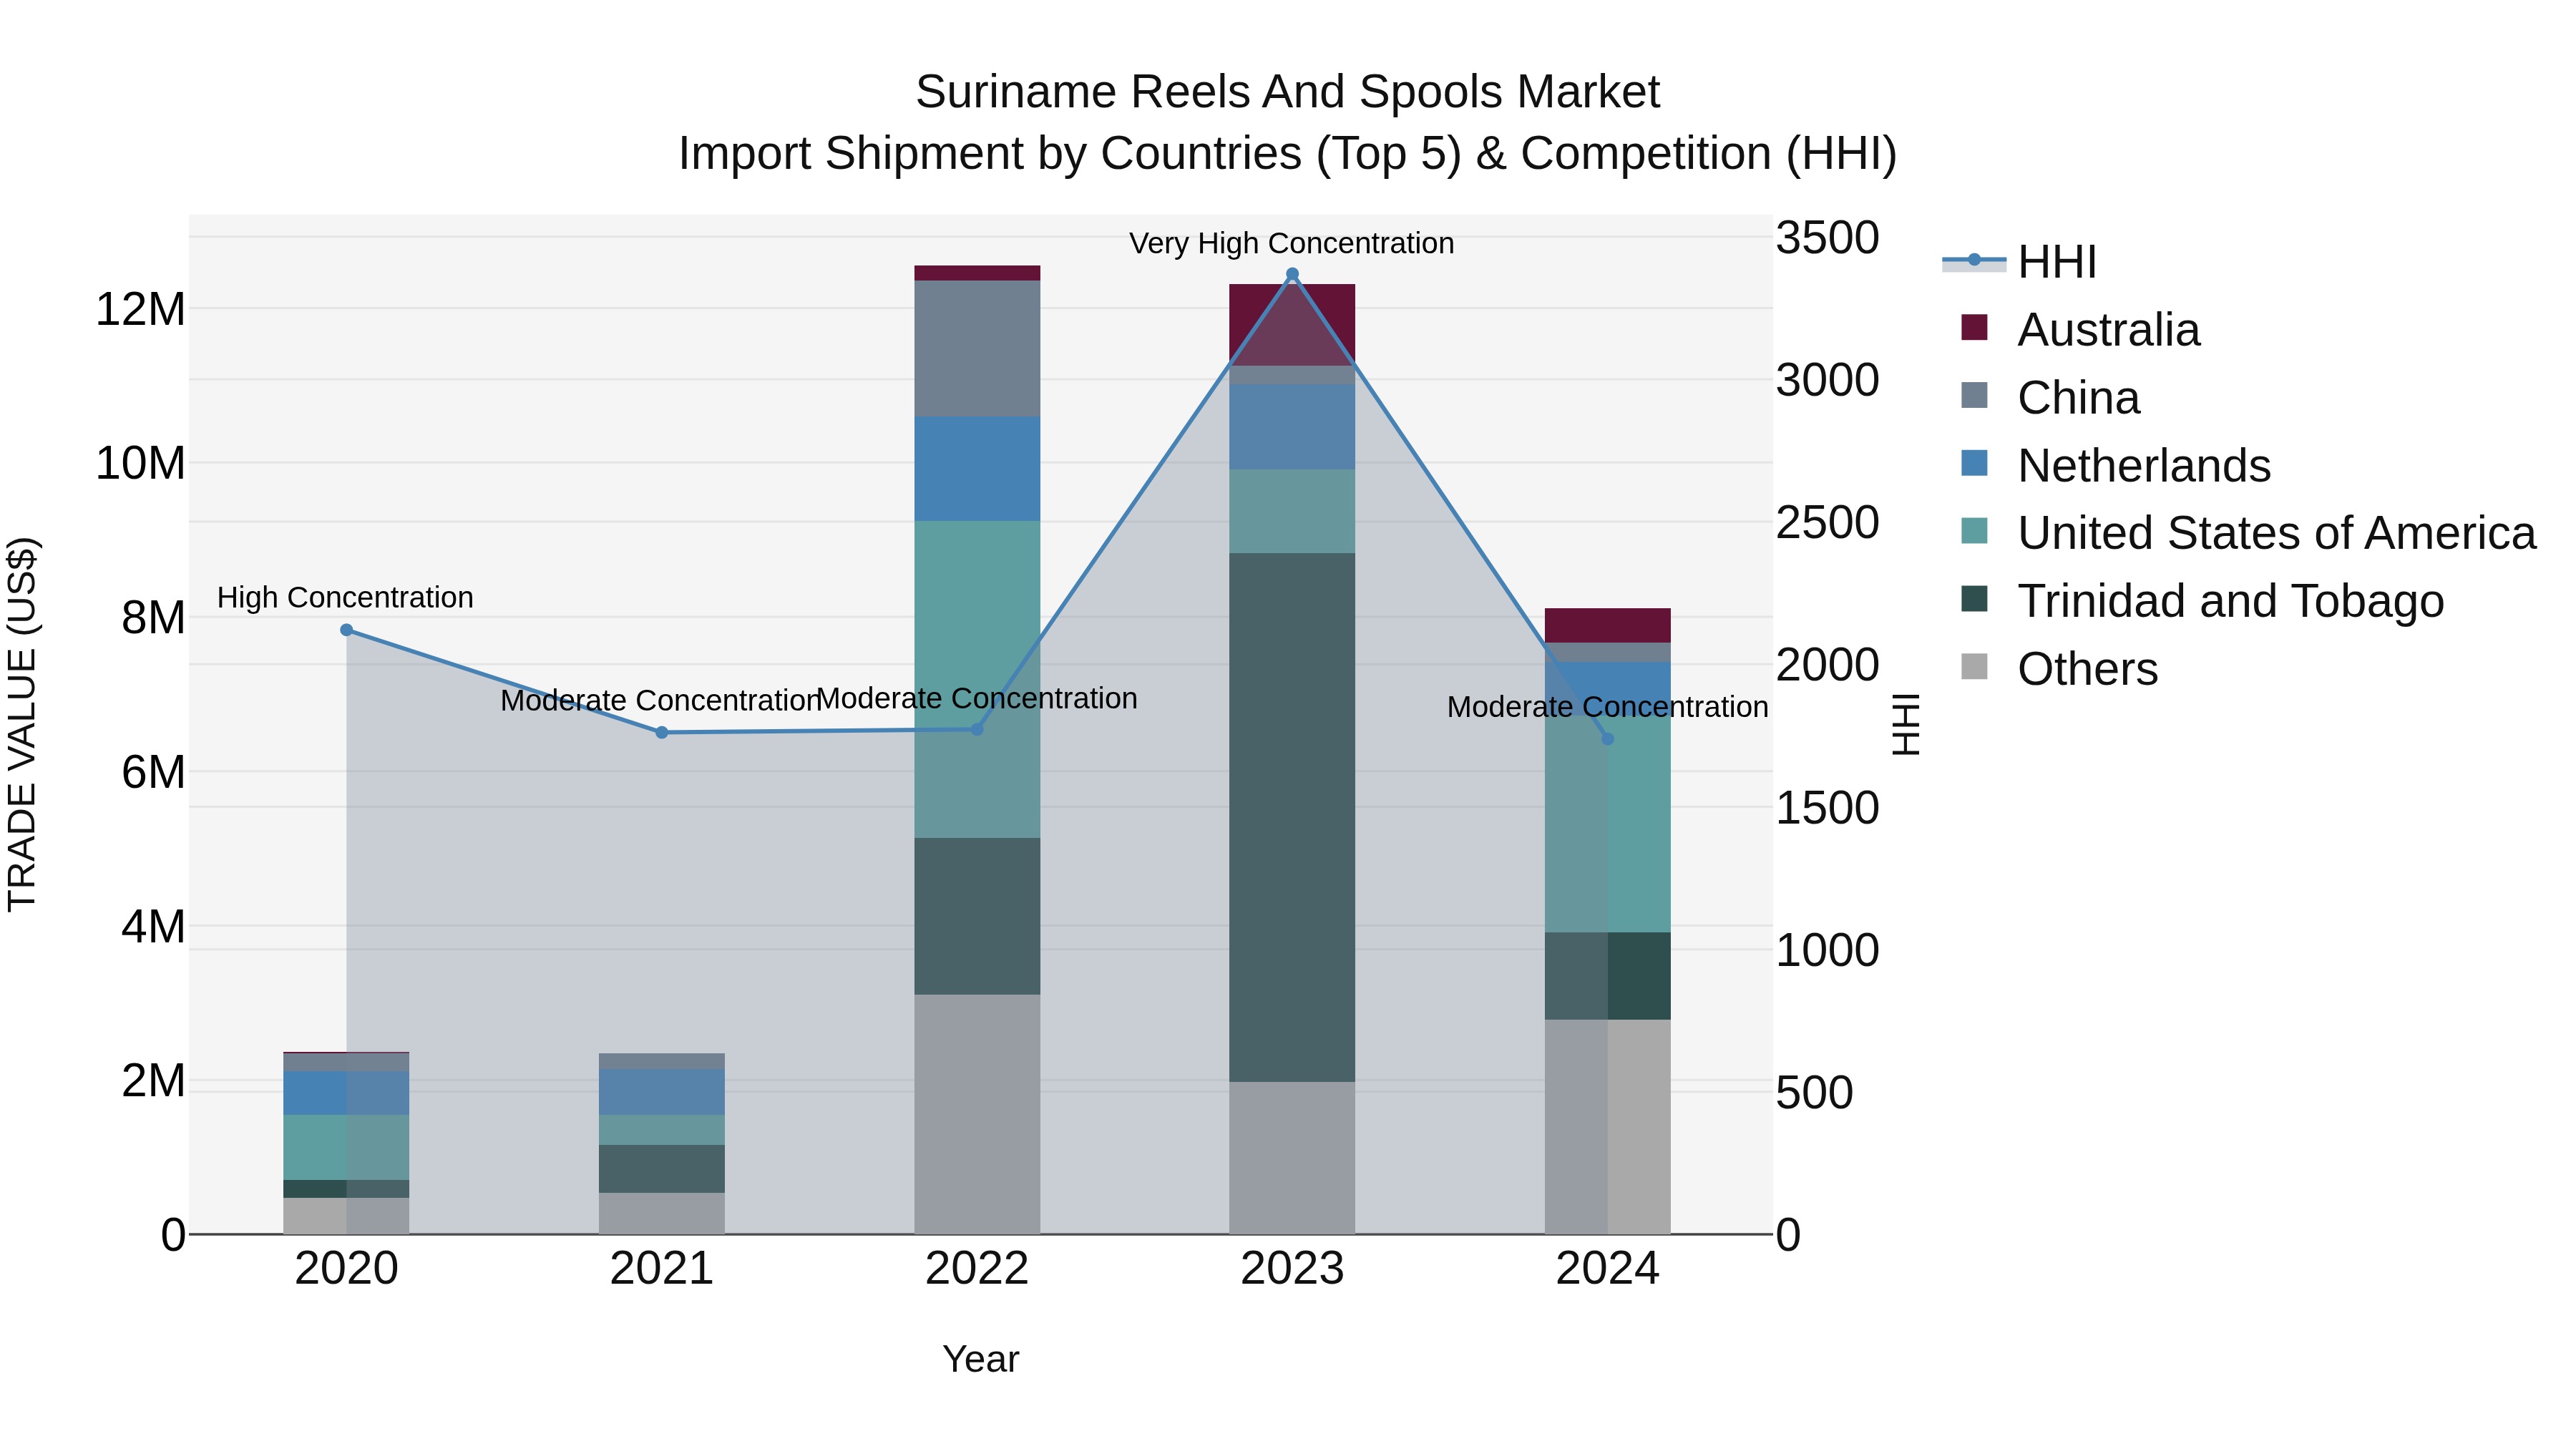Screen dimensions: 2576x1449
Task: Click the 'High Concentration' annotation above 2020
Action: point(345,597)
